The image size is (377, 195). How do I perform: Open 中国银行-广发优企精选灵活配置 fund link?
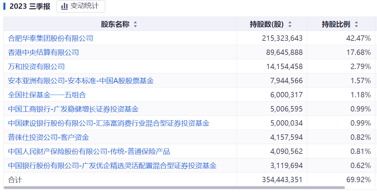[112, 166]
